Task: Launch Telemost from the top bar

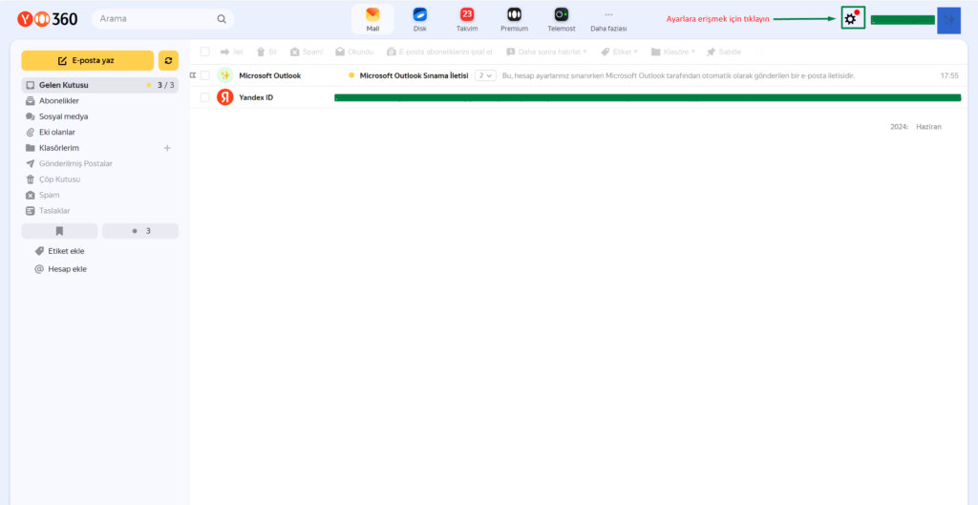Action: (x=562, y=15)
